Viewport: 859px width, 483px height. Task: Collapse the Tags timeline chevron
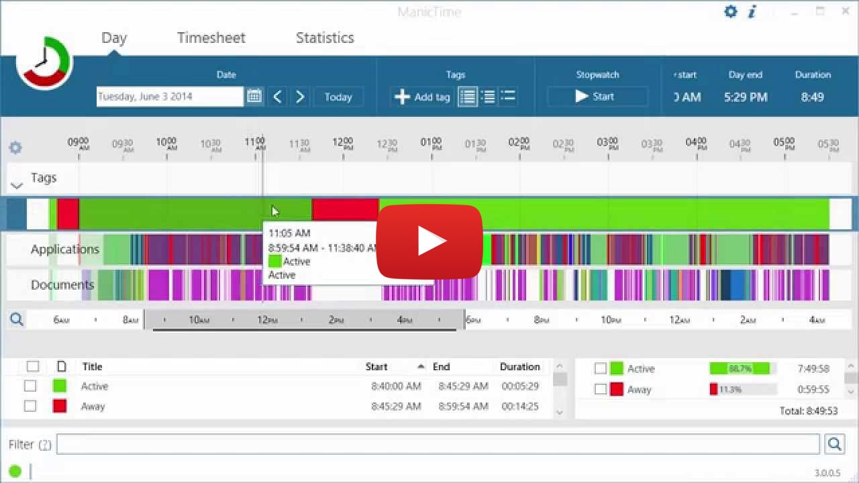point(17,186)
